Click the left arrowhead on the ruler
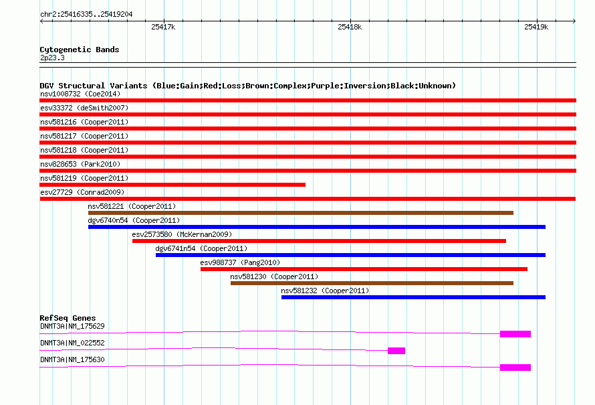The image size is (595, 405). click(41, 21)
